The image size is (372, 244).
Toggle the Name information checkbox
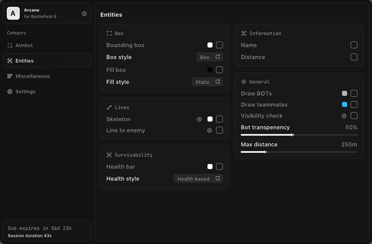354,45
